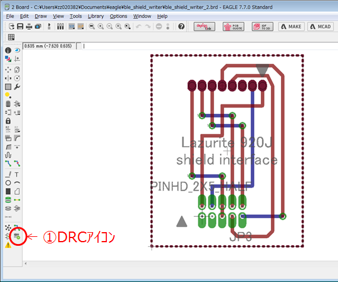Select the Arc tool
This screenshot has height=282, width=338.
tap(17, 183)
